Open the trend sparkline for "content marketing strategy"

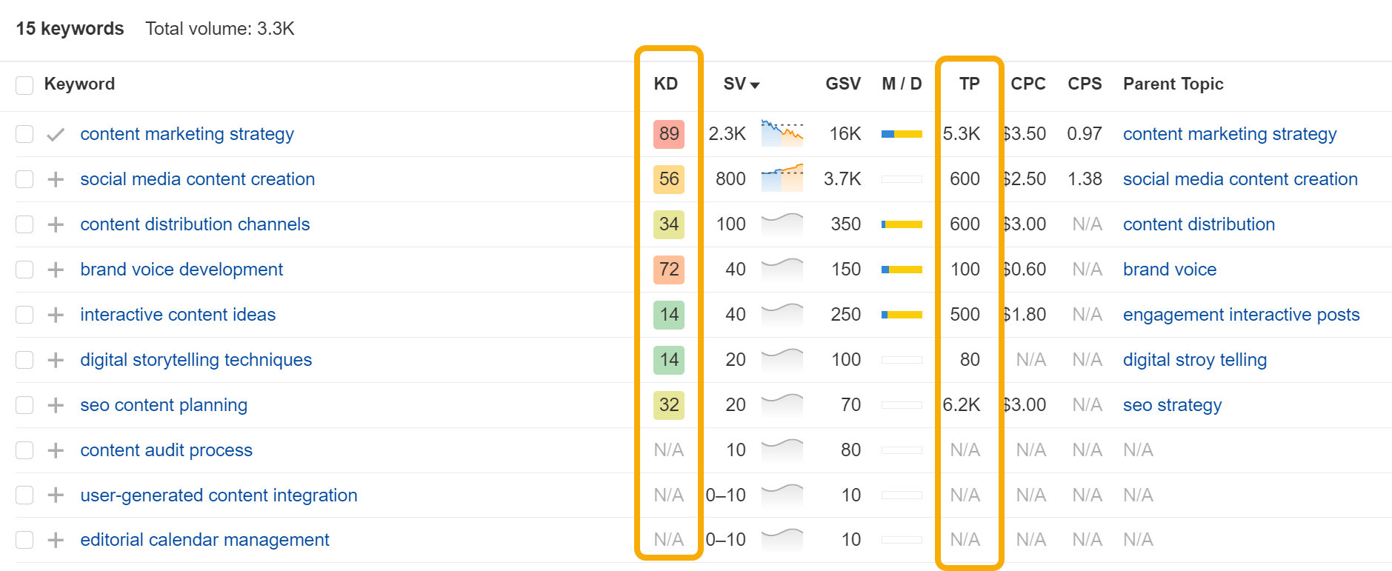(782, 134)
